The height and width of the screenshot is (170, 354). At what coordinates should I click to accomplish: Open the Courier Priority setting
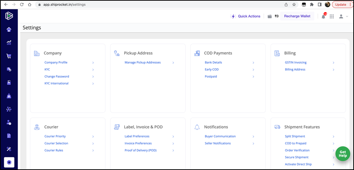(x=55, y=136)
